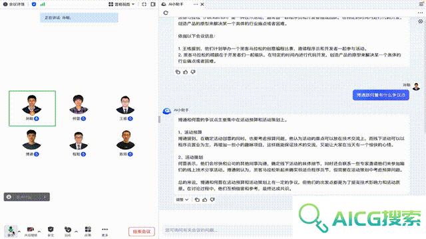Mute the microphone in the meeting toolbar
The image size is (426, 239).
click(x=11, y=231)
